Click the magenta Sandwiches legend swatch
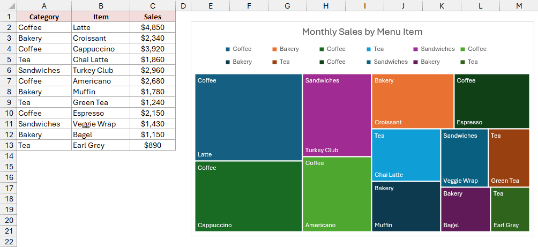This screenshot has height=247, width=538. (x=415, y=49)
